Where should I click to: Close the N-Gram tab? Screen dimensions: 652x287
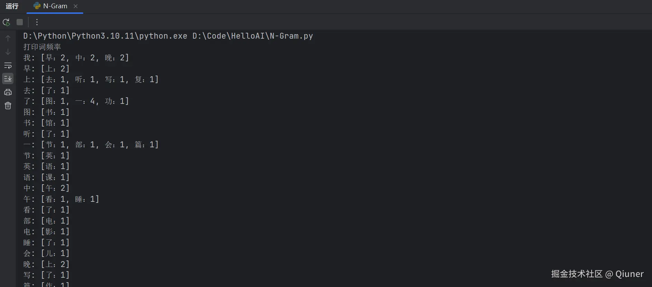coord(76,6)
